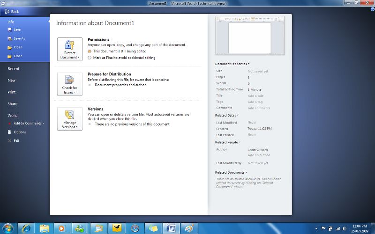The height and width of the screenshot is (234, 375).
Task: Open the New tab
Action: click(11, 80)
